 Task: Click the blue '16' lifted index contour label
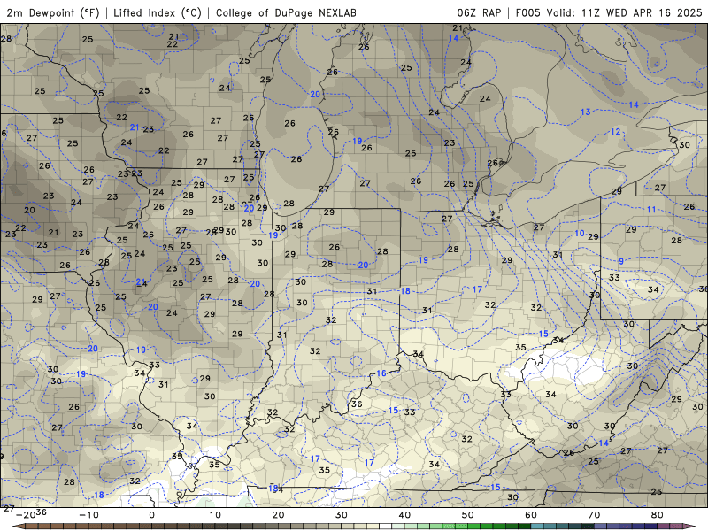click(x=381, y=373)
